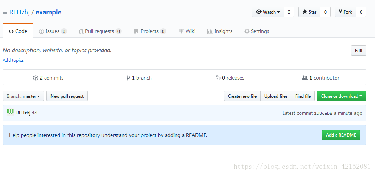Click the RFHzhj user avatar icon
Image resolution: width=375 pixels, height=174 pixels.
[10, 112]
